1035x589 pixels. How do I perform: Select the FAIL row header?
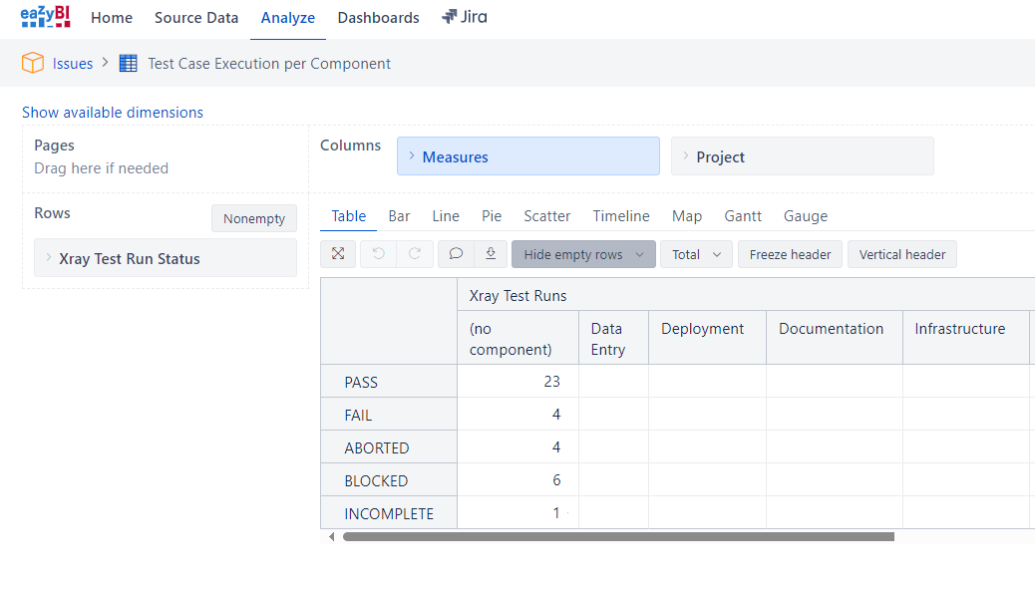tap(389, 415)
